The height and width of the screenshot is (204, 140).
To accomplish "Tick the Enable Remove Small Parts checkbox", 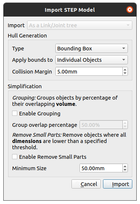I will click(x=15, y=157).
